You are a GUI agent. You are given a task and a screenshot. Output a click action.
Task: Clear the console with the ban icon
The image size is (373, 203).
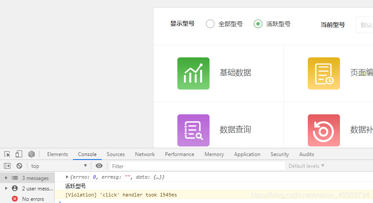19,166
